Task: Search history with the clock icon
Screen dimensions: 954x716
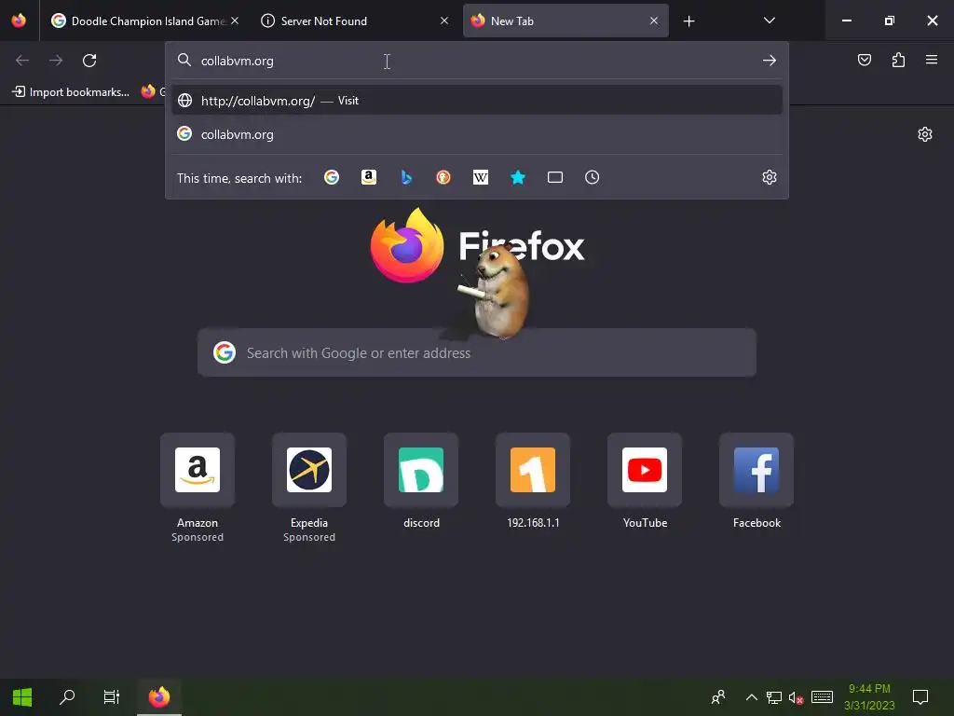Action: pos(592,177)
